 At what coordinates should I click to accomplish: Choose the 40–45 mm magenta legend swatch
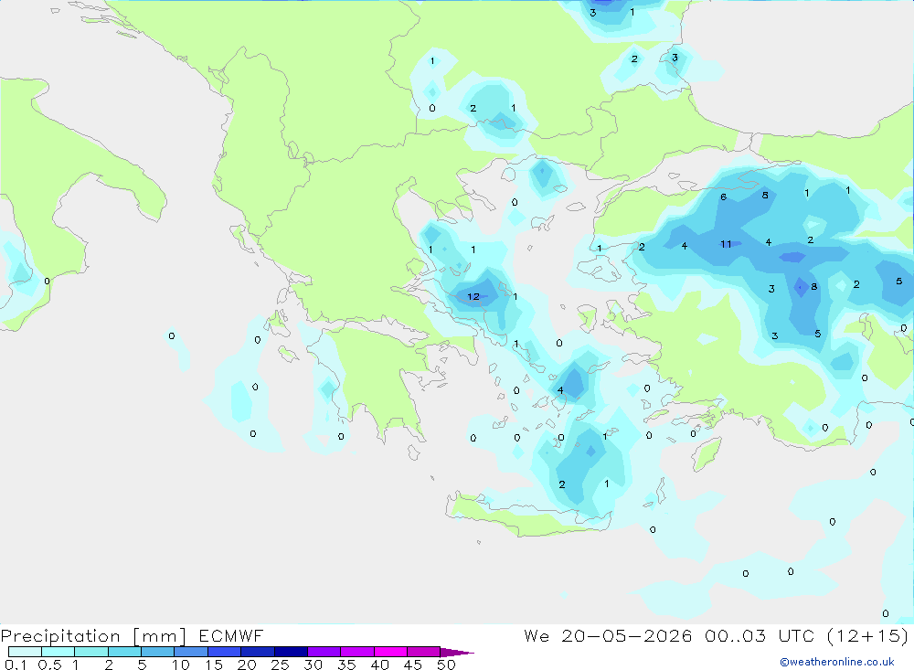pyautogui.click(x=390, y=652)
